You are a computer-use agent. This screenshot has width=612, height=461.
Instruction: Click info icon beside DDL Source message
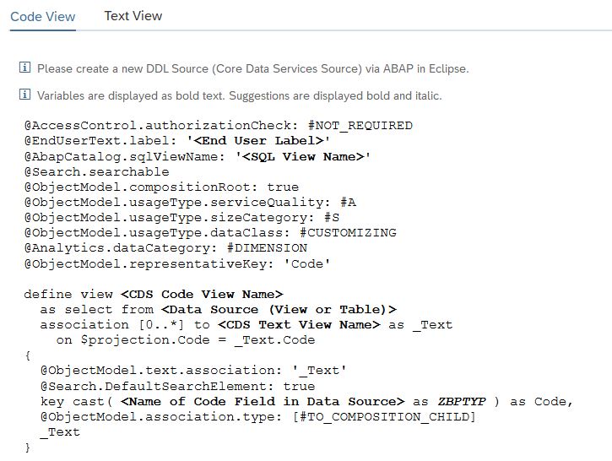coord(24,68)
